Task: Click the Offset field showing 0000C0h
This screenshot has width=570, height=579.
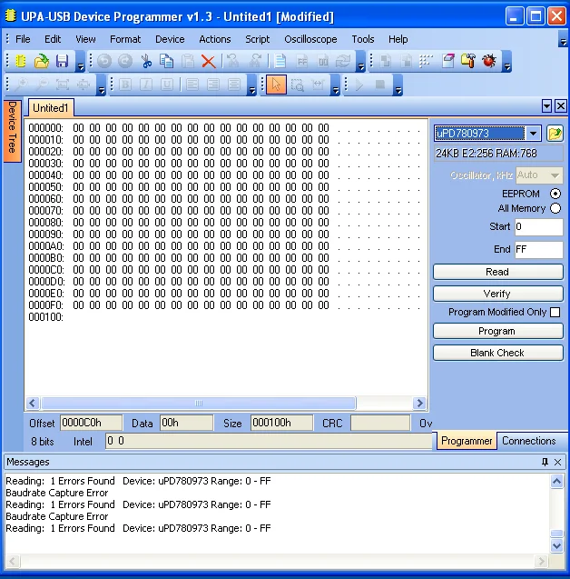Action: pyautogui.click(x=91, y=423)
